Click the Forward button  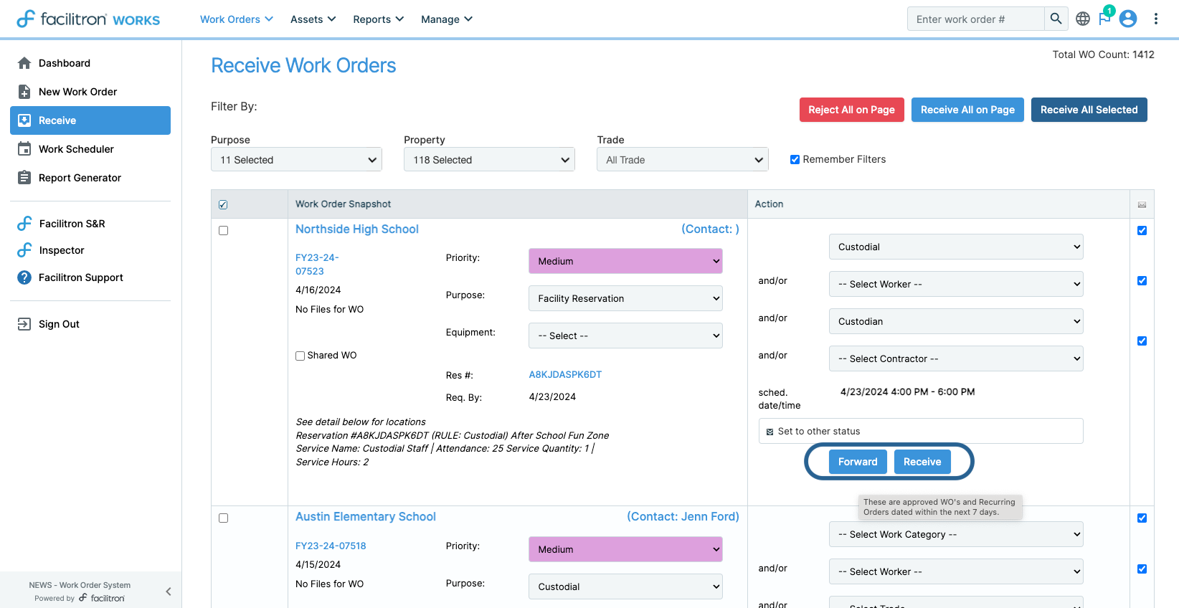858,462
